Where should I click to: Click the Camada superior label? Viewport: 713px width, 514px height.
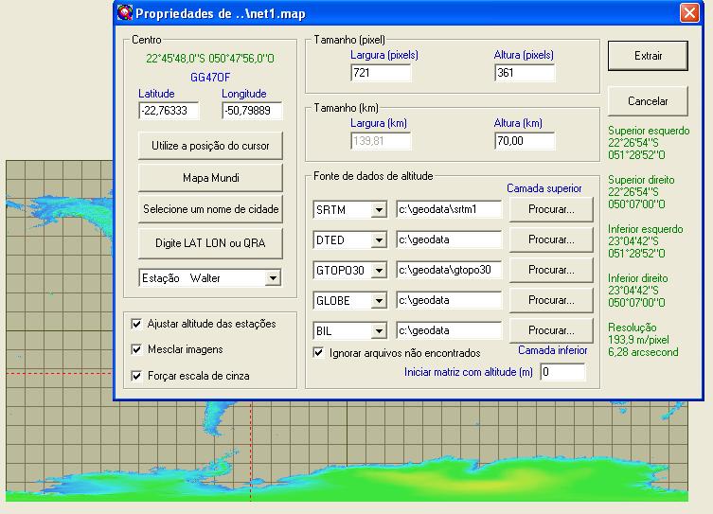click(x=544, y=188)
